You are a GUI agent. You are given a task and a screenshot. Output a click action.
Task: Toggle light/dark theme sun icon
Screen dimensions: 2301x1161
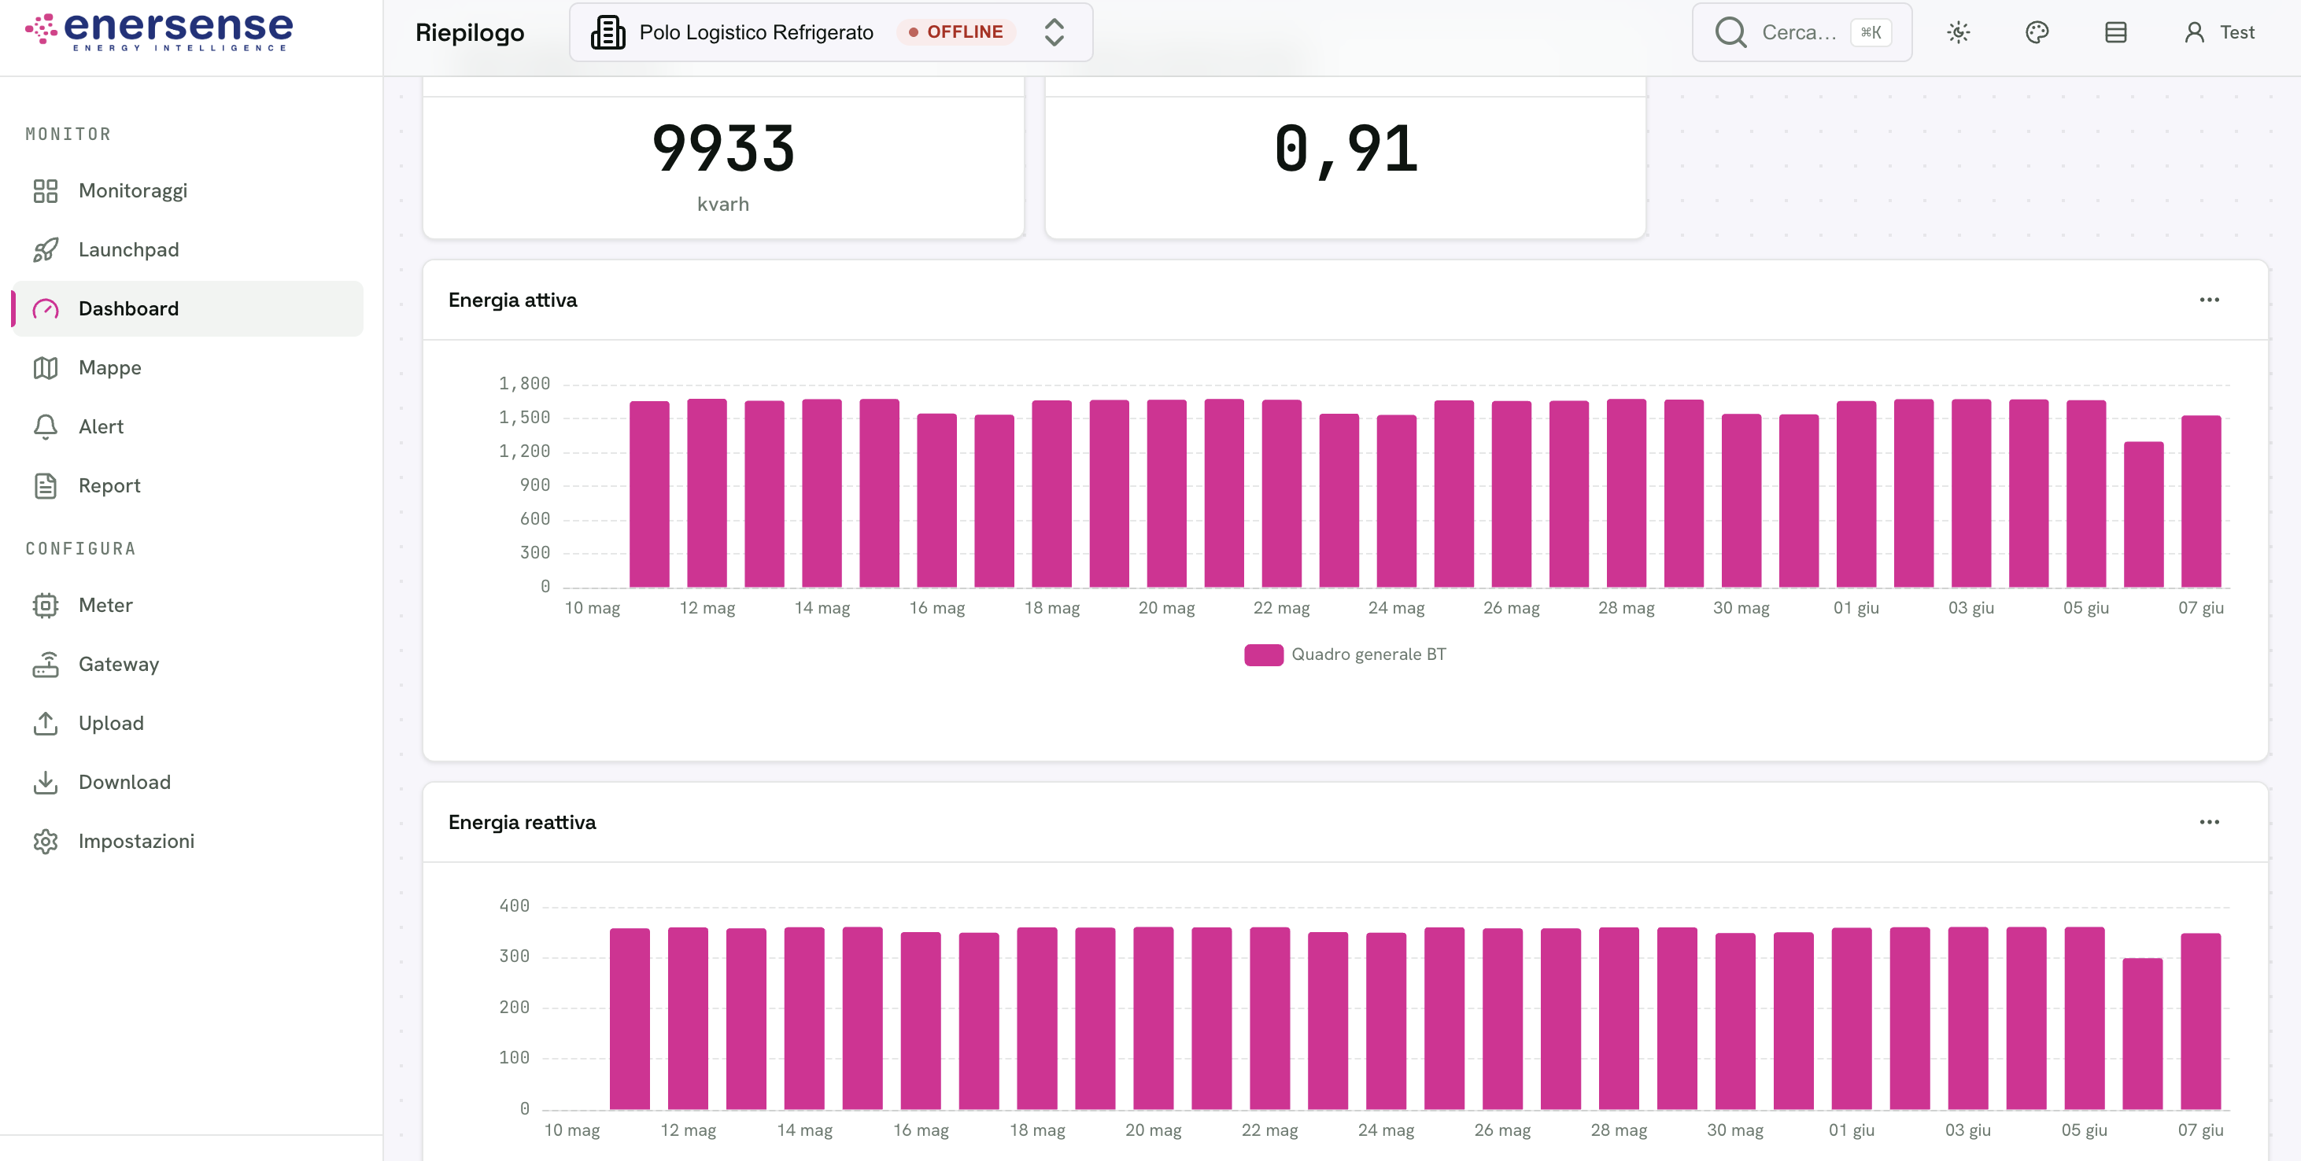click(1958, 32)
